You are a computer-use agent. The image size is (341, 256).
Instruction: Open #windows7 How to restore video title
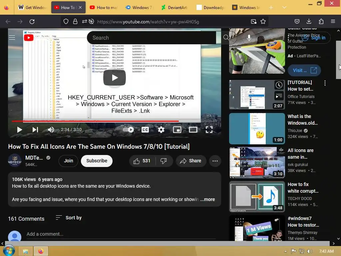[303, 222]
